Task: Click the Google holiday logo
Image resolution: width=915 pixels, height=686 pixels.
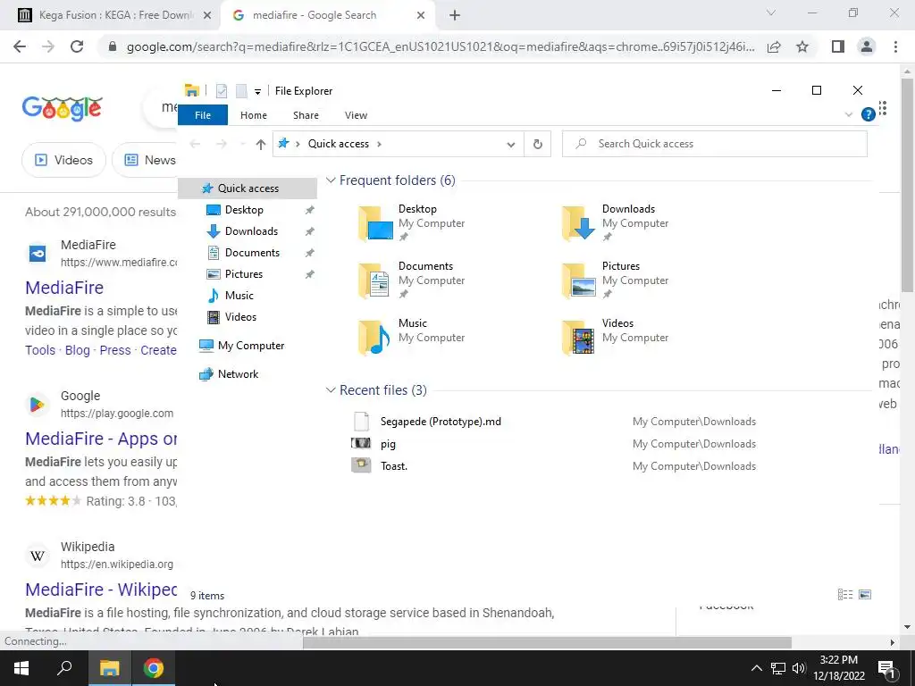Action: pos(63,108)
